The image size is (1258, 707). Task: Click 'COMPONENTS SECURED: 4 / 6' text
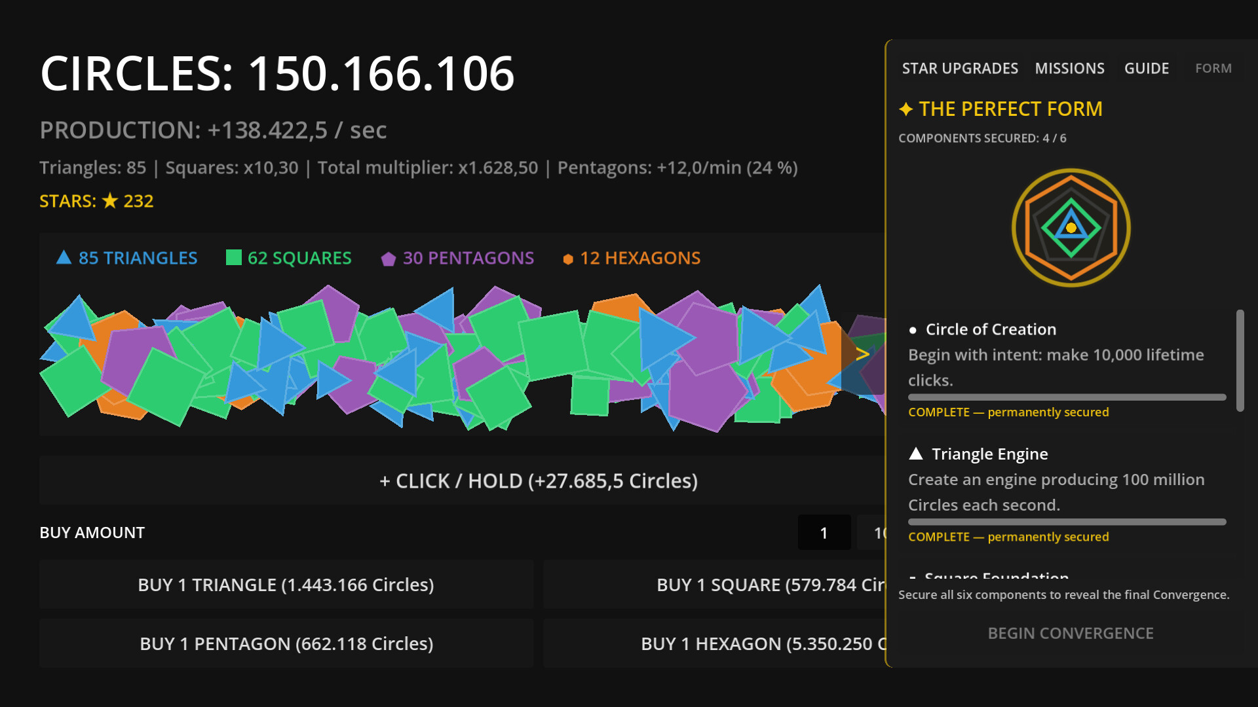[982, 138]
